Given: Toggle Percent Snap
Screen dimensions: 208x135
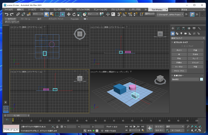Looking at the screenshot, I should point(130,14).
